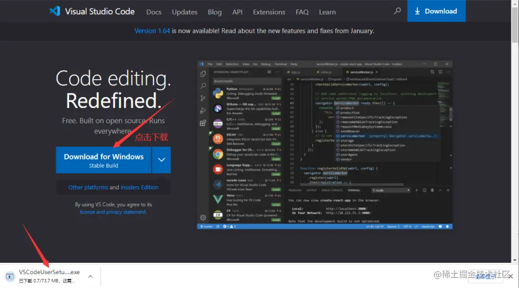
Task: Click the master branch status bar item
Action: click(206, 227)
